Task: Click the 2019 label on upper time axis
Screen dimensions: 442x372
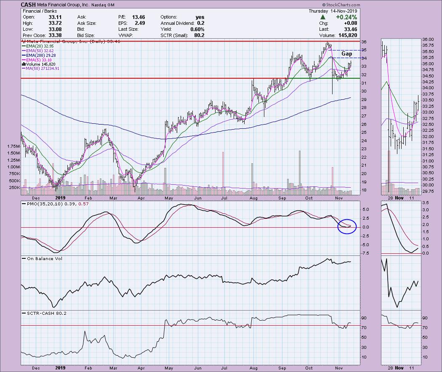Action: coord(60,198)
